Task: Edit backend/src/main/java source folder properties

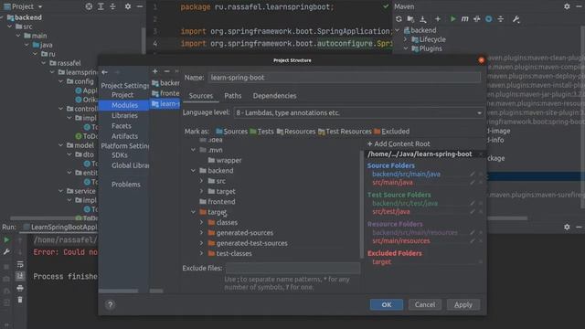Action: pos(473,175)
